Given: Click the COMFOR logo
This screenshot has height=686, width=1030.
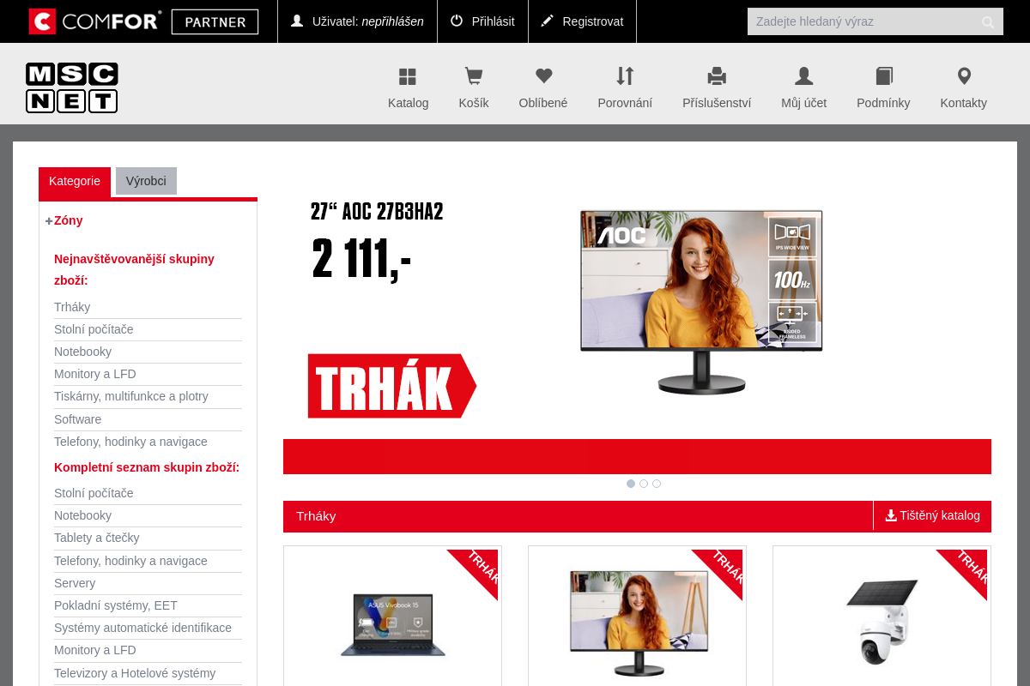Looking at the screenshot, I should pos(95,21).
